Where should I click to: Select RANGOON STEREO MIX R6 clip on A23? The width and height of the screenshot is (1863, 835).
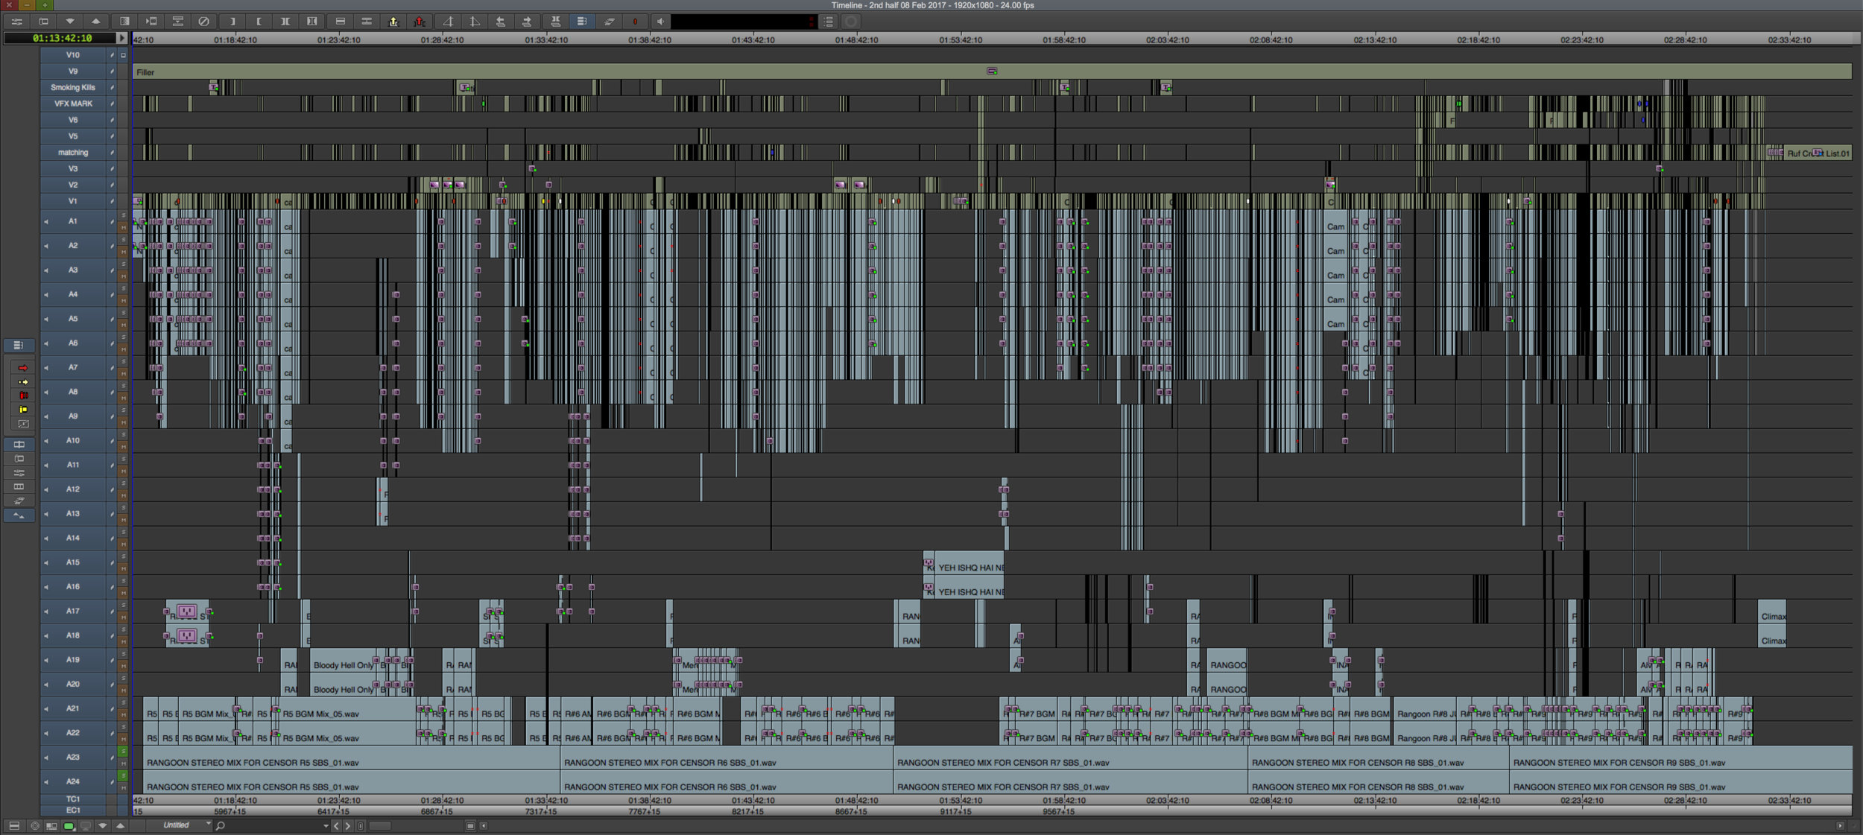pos(726,758)
